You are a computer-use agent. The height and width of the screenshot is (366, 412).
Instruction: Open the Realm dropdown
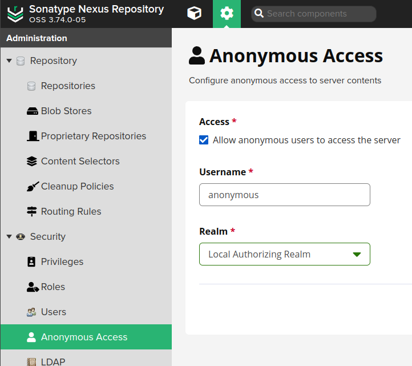(x=285, y=254)
